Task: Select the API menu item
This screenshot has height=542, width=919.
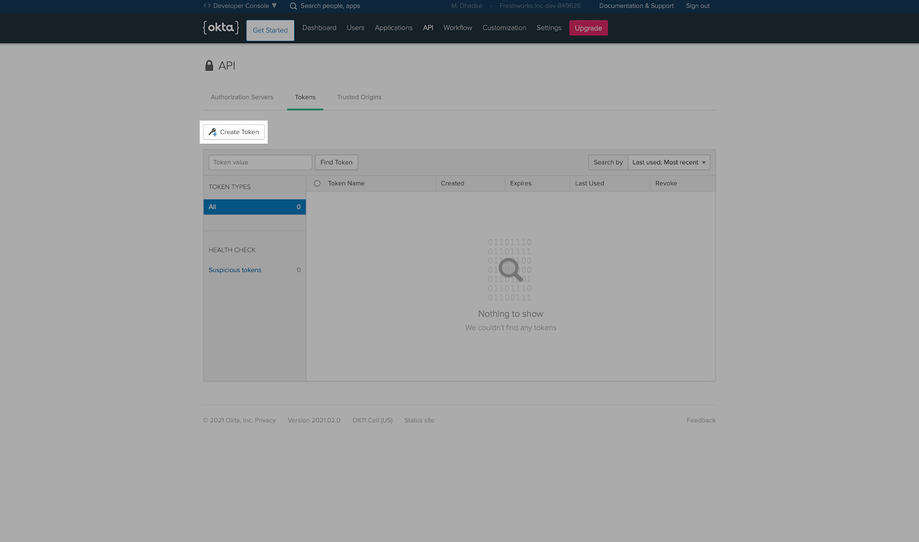Action: pyautogui.click(x=428, y=28)
